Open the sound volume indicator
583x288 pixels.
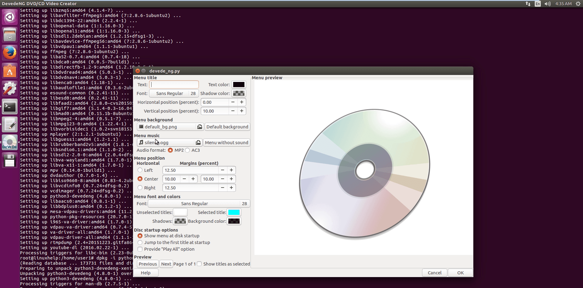(x=547, y=4)
